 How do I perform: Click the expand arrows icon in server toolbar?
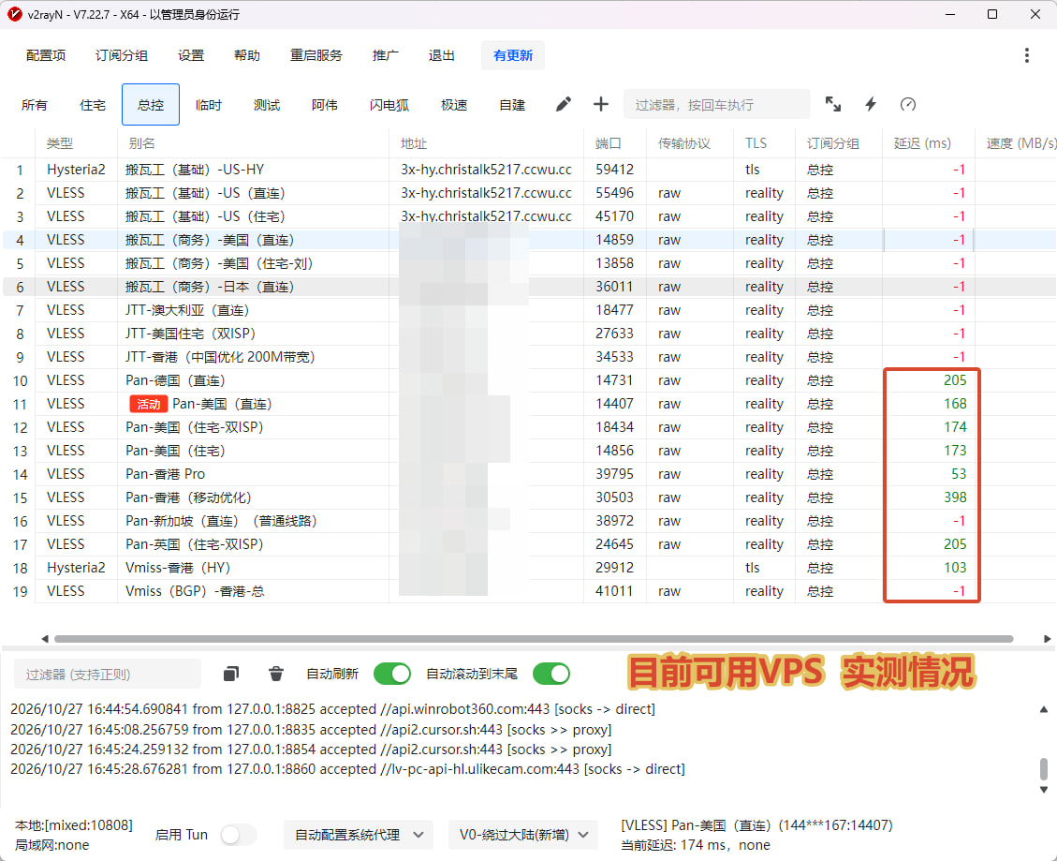(x=833, y=105)
